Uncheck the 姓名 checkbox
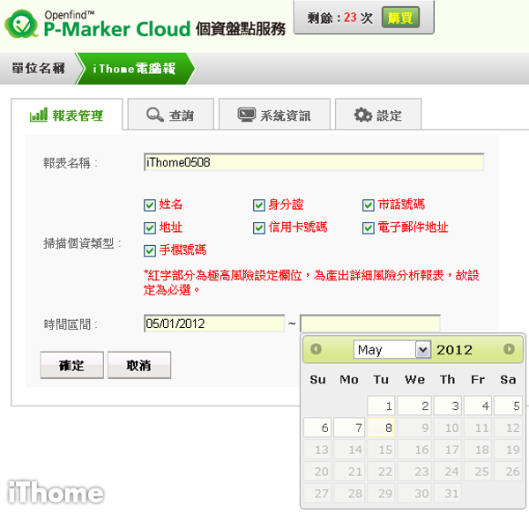The height and width of the screenshot is (514, 529). point(150,205)
